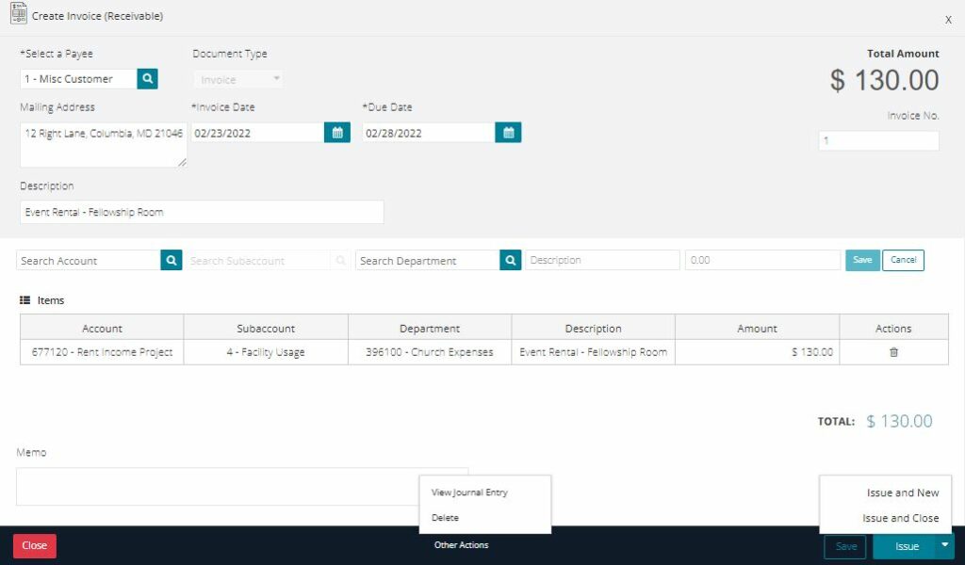This screenshot has width=965, height=565.
Task: Select View Journal Entry
Action: (x=468, y=492)
